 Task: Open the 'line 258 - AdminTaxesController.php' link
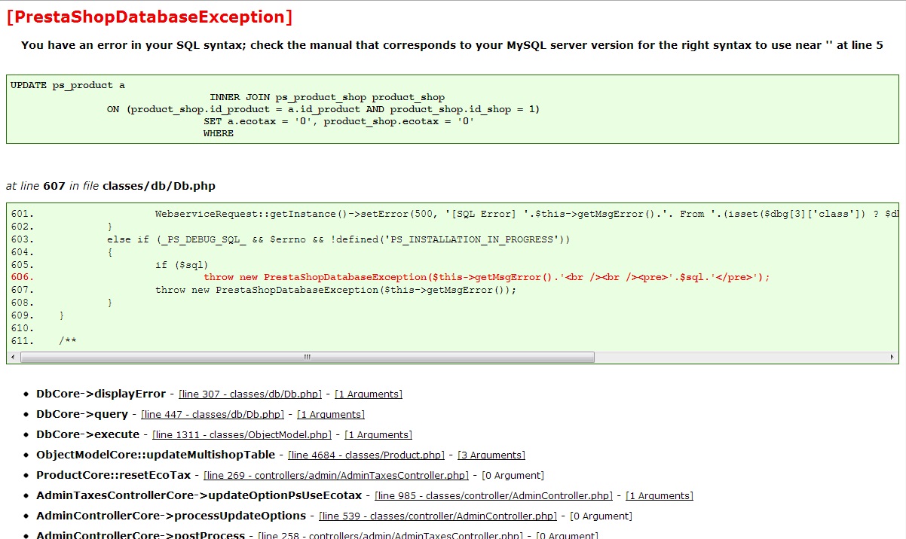[x=390, y=535]
